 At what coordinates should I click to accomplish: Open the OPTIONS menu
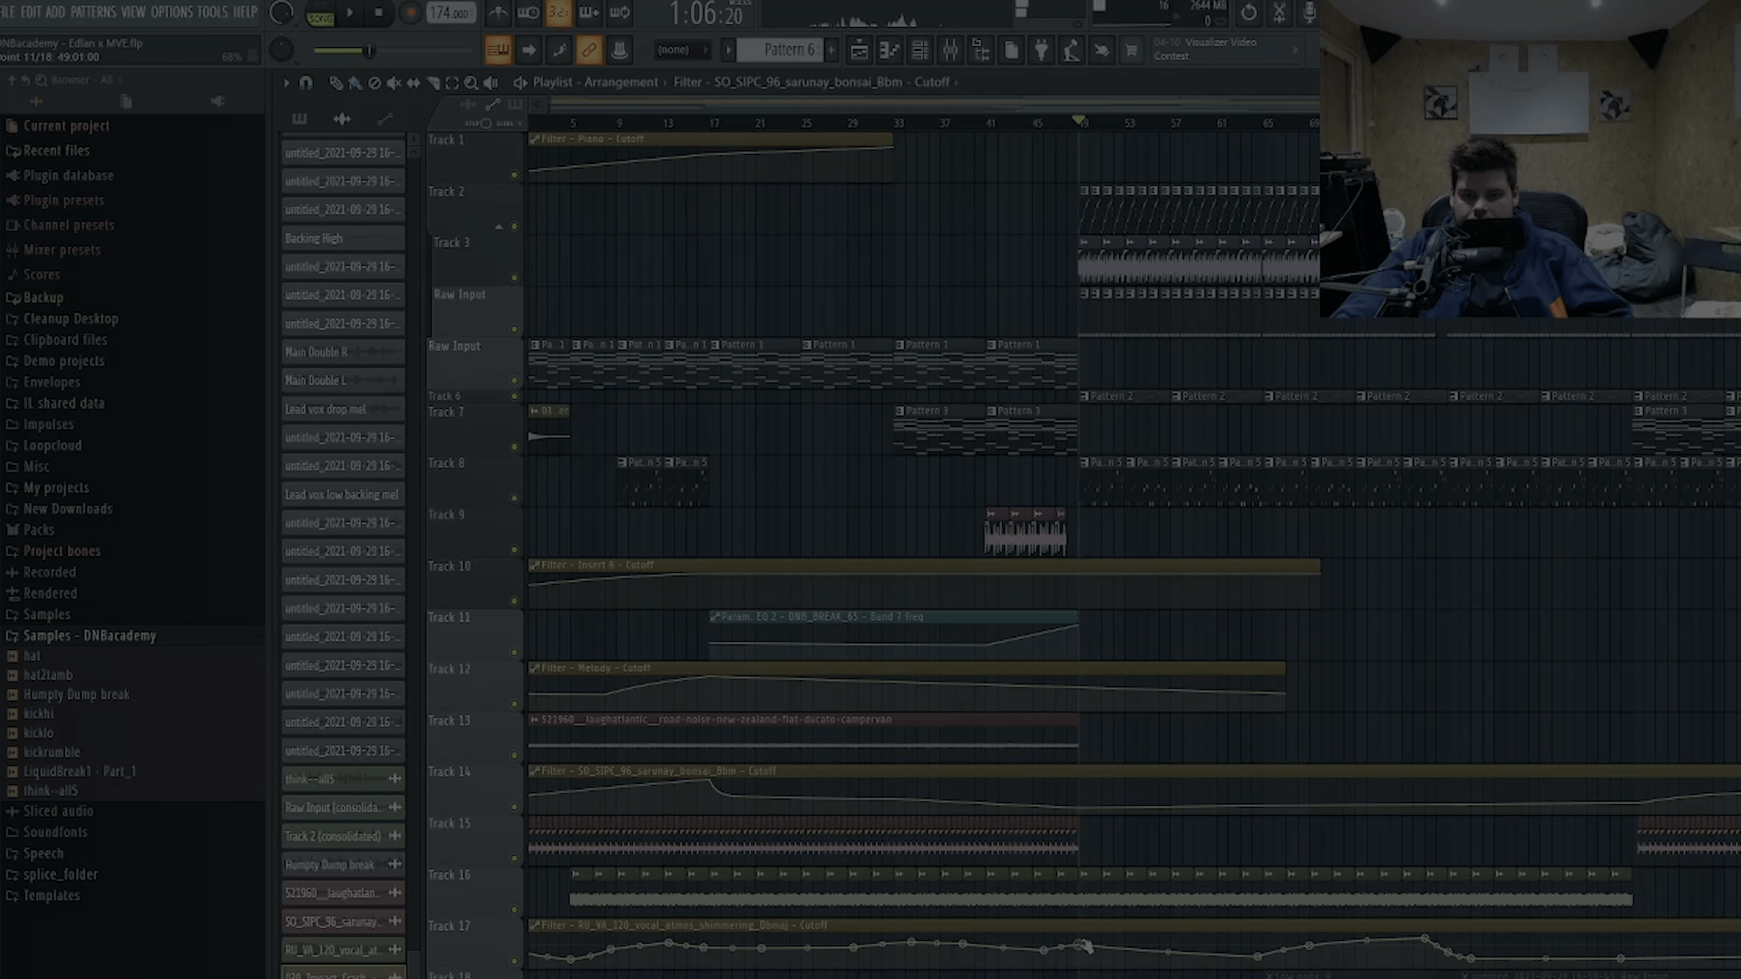172,12
